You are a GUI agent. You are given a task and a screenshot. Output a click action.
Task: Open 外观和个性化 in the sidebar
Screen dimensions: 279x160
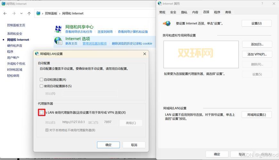click(16, 63)
